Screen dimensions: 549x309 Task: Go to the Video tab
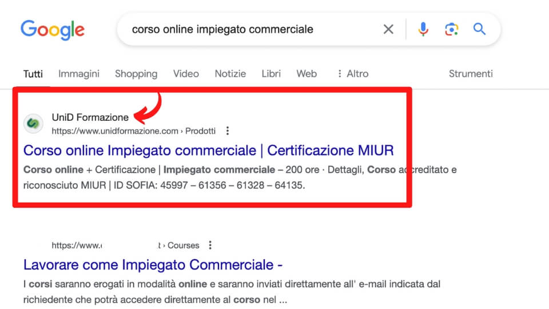[186, 74]
